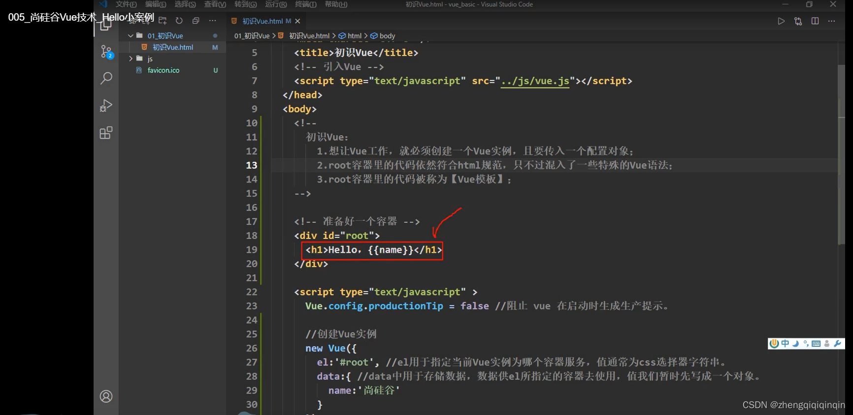Toggle Chinese punctuation mode in IME bar
The image size is (853, 415).
[x=806, y=344]
